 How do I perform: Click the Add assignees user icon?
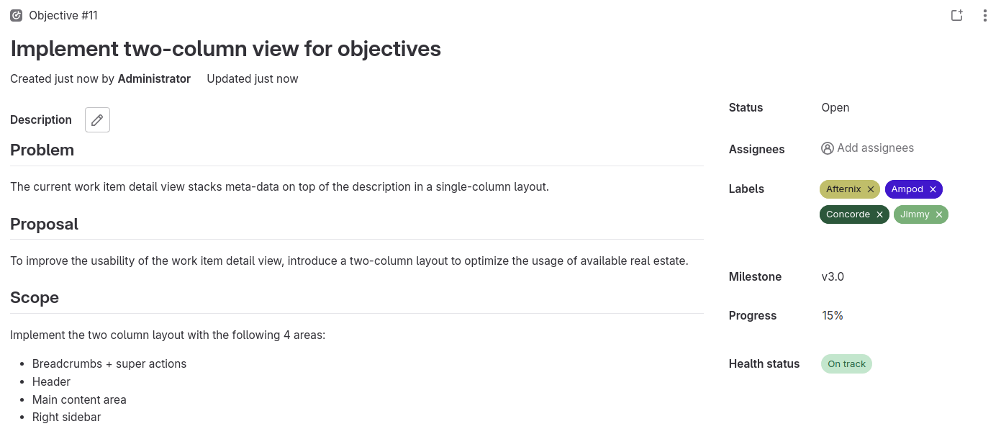point(828,148)
